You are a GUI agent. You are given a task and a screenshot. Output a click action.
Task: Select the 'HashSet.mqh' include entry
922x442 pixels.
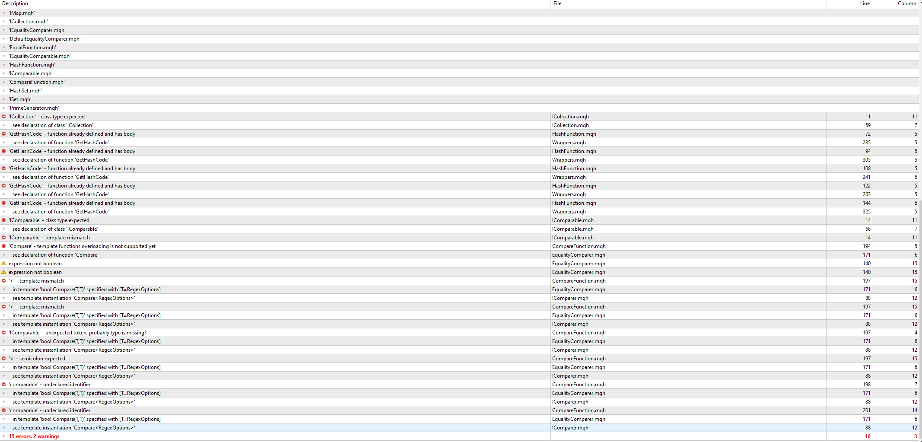[x=25, y=91]
